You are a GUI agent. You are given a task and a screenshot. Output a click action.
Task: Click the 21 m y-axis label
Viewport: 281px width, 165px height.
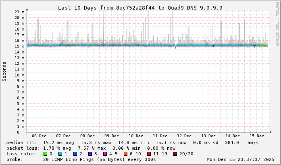[x=20, y=12]
